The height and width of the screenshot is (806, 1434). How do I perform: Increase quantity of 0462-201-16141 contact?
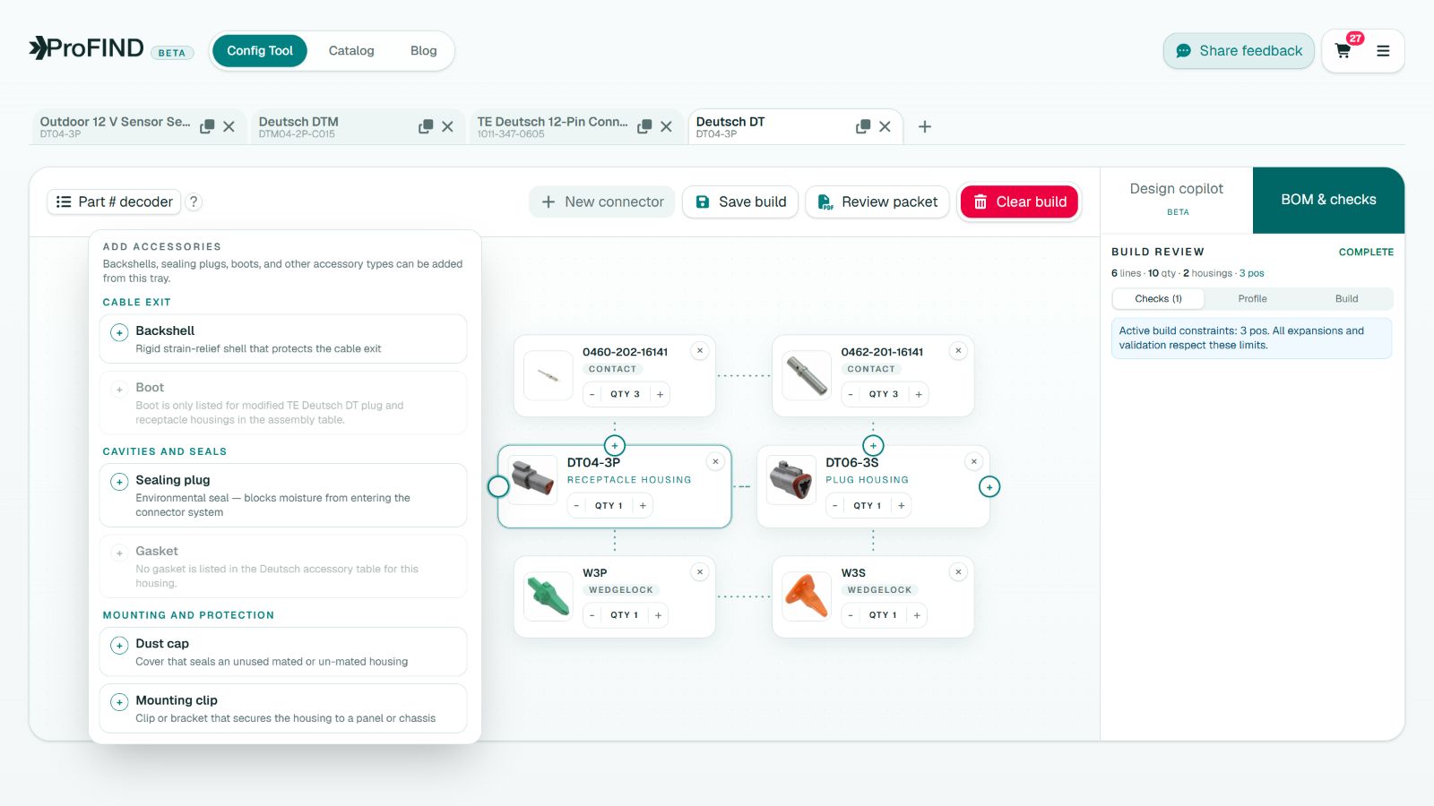918,394
